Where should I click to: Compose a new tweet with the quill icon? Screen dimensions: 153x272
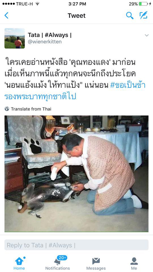click(x=144, y=15)
